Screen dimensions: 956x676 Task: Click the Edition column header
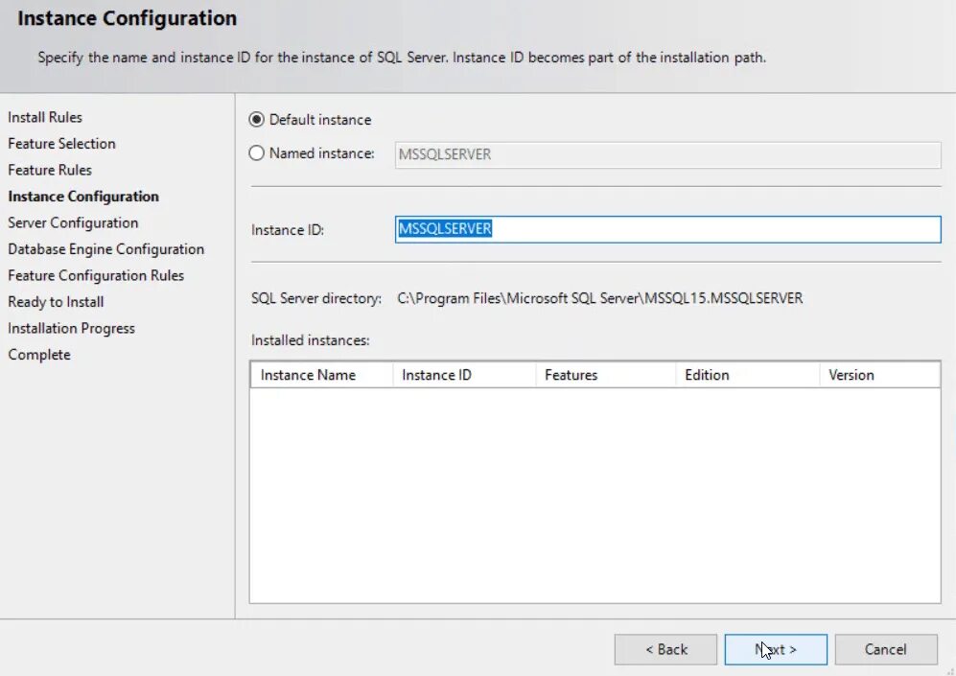coord(747,375)
